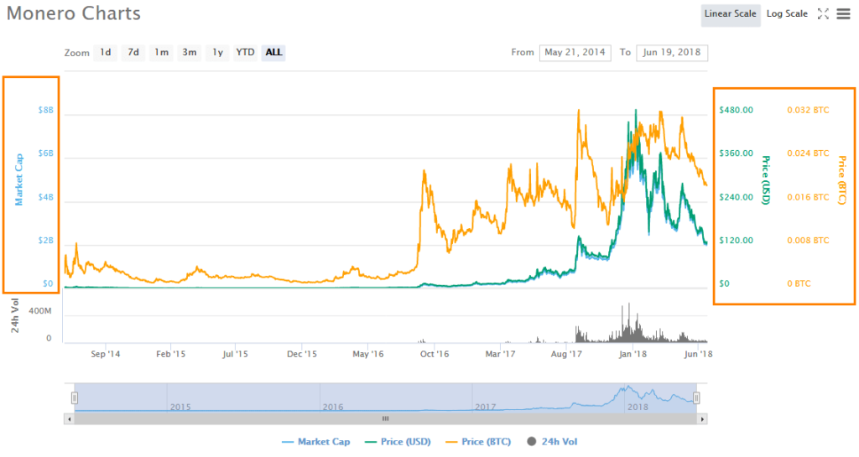This screenshot has width=859, height=457.
Task: Toggle Market Cap series in legend
Action: pos(315,442)
